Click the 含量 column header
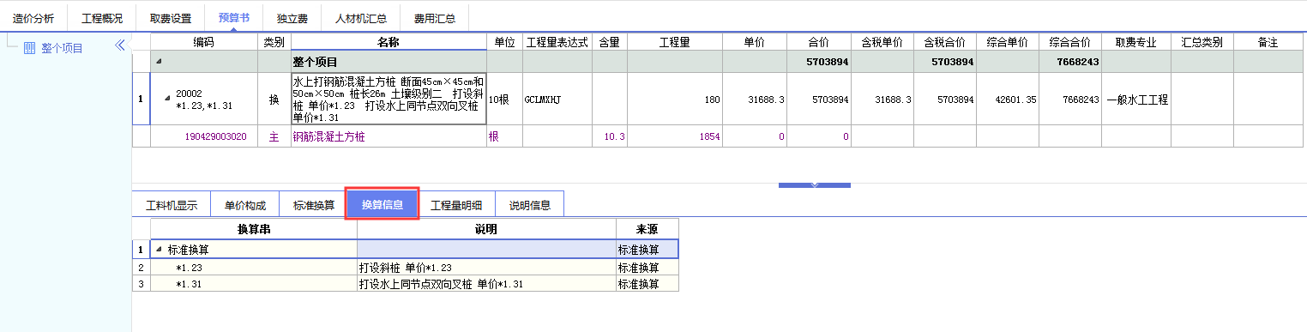1307x332 pixels. (x=610, y=42)
